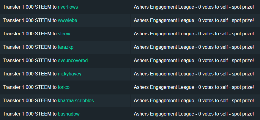Open the wwwiebe account link
260x120 pixels.
(x=67, y=20)
